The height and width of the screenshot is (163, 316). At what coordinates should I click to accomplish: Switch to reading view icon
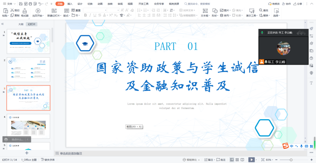coord(242,159)
